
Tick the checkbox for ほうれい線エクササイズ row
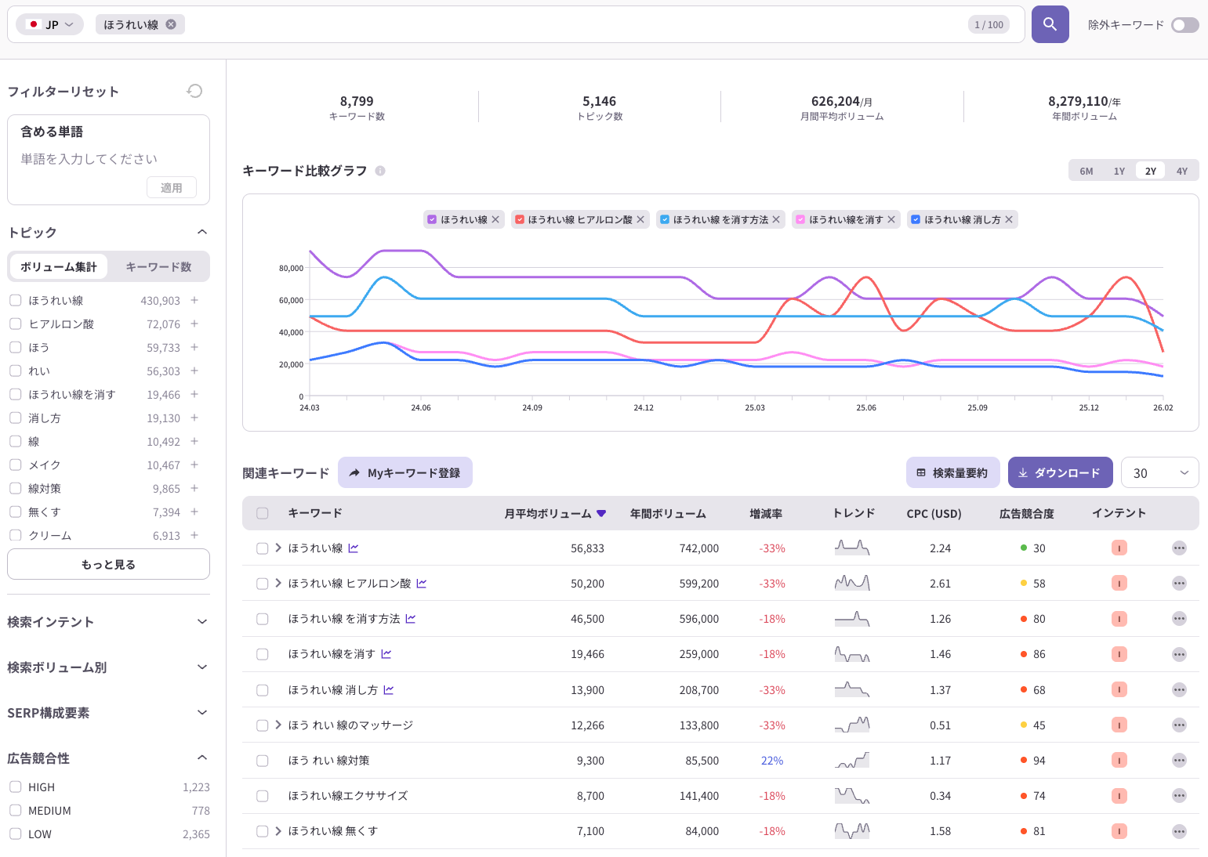263,796
